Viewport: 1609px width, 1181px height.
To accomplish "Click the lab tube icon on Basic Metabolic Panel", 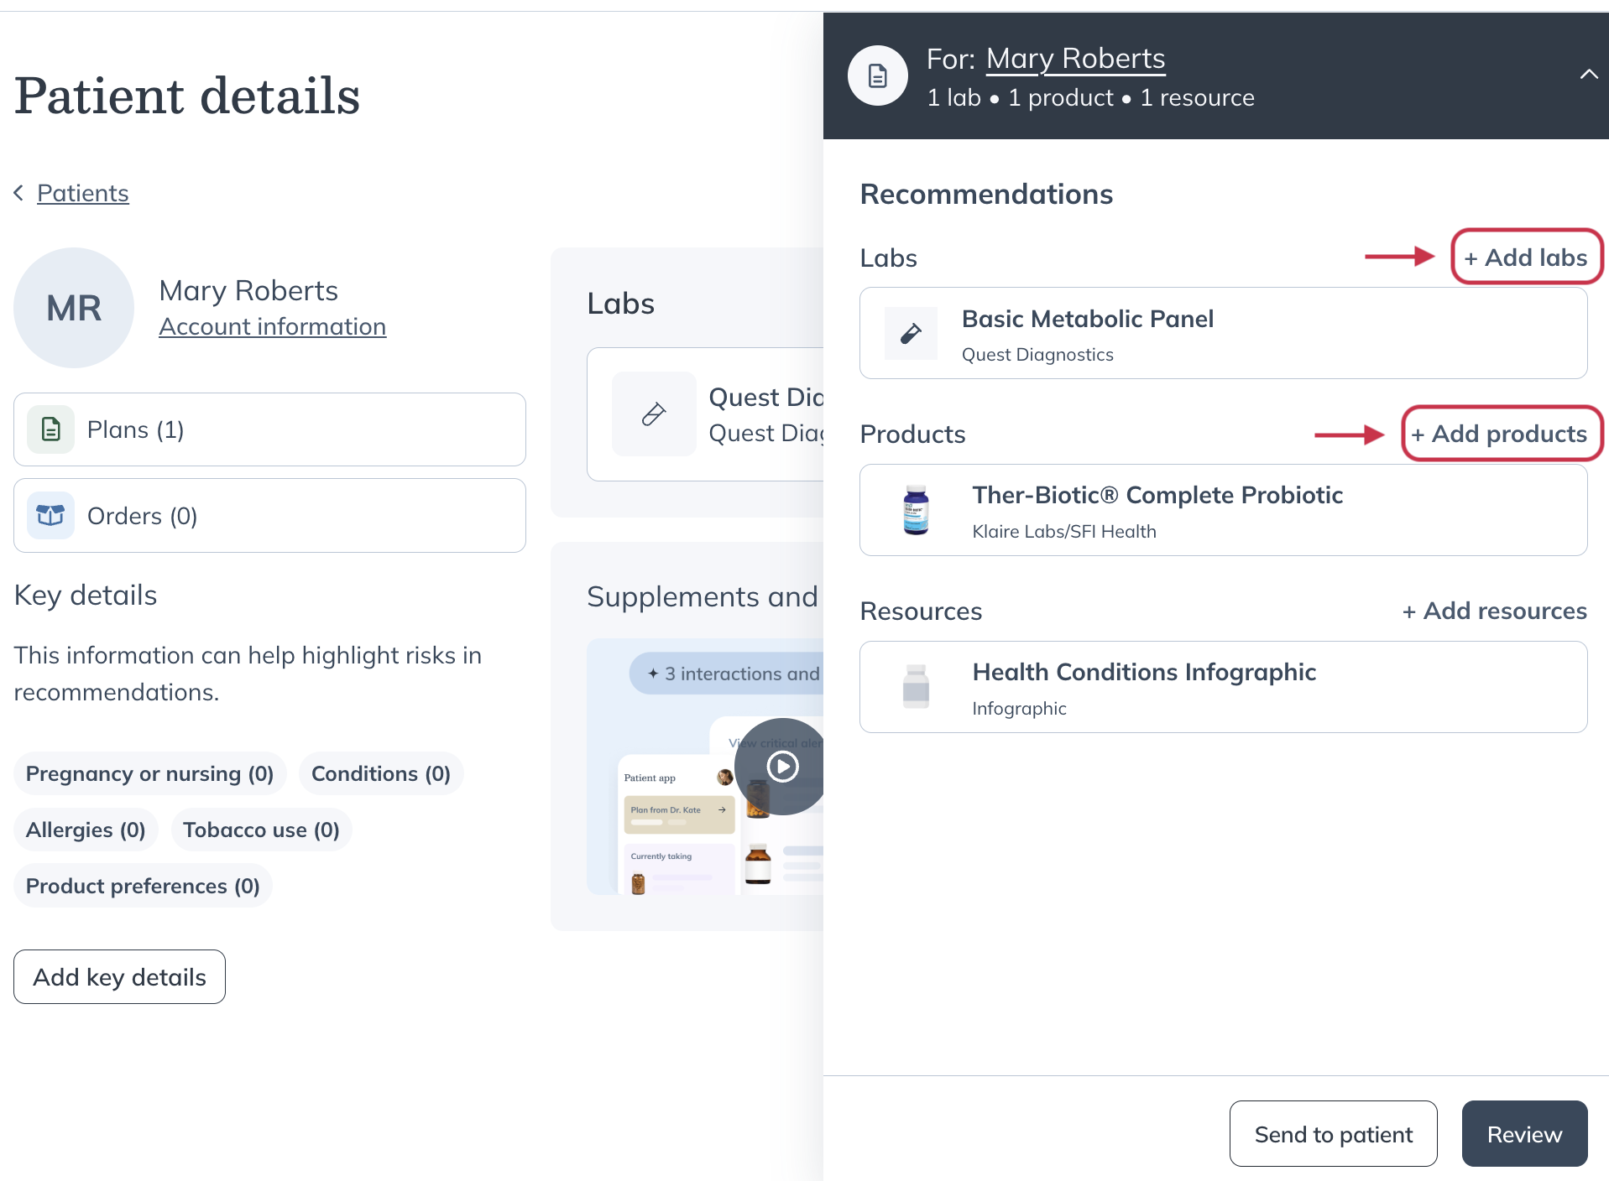I will (x=910, y=333).
